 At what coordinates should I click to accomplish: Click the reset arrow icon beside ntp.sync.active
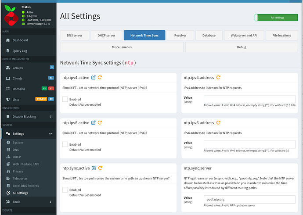pos(100,168)
